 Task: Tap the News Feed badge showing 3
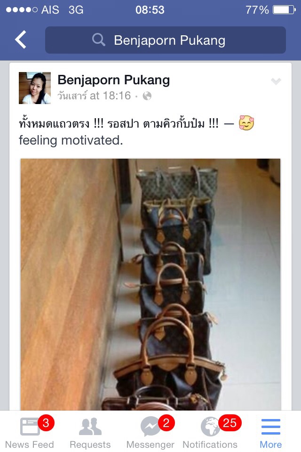(46, 423)
